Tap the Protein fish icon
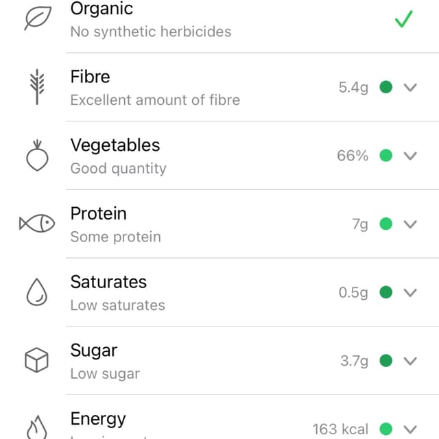The width and height of the screenshot is (439, 439). (x=37, y=224)
